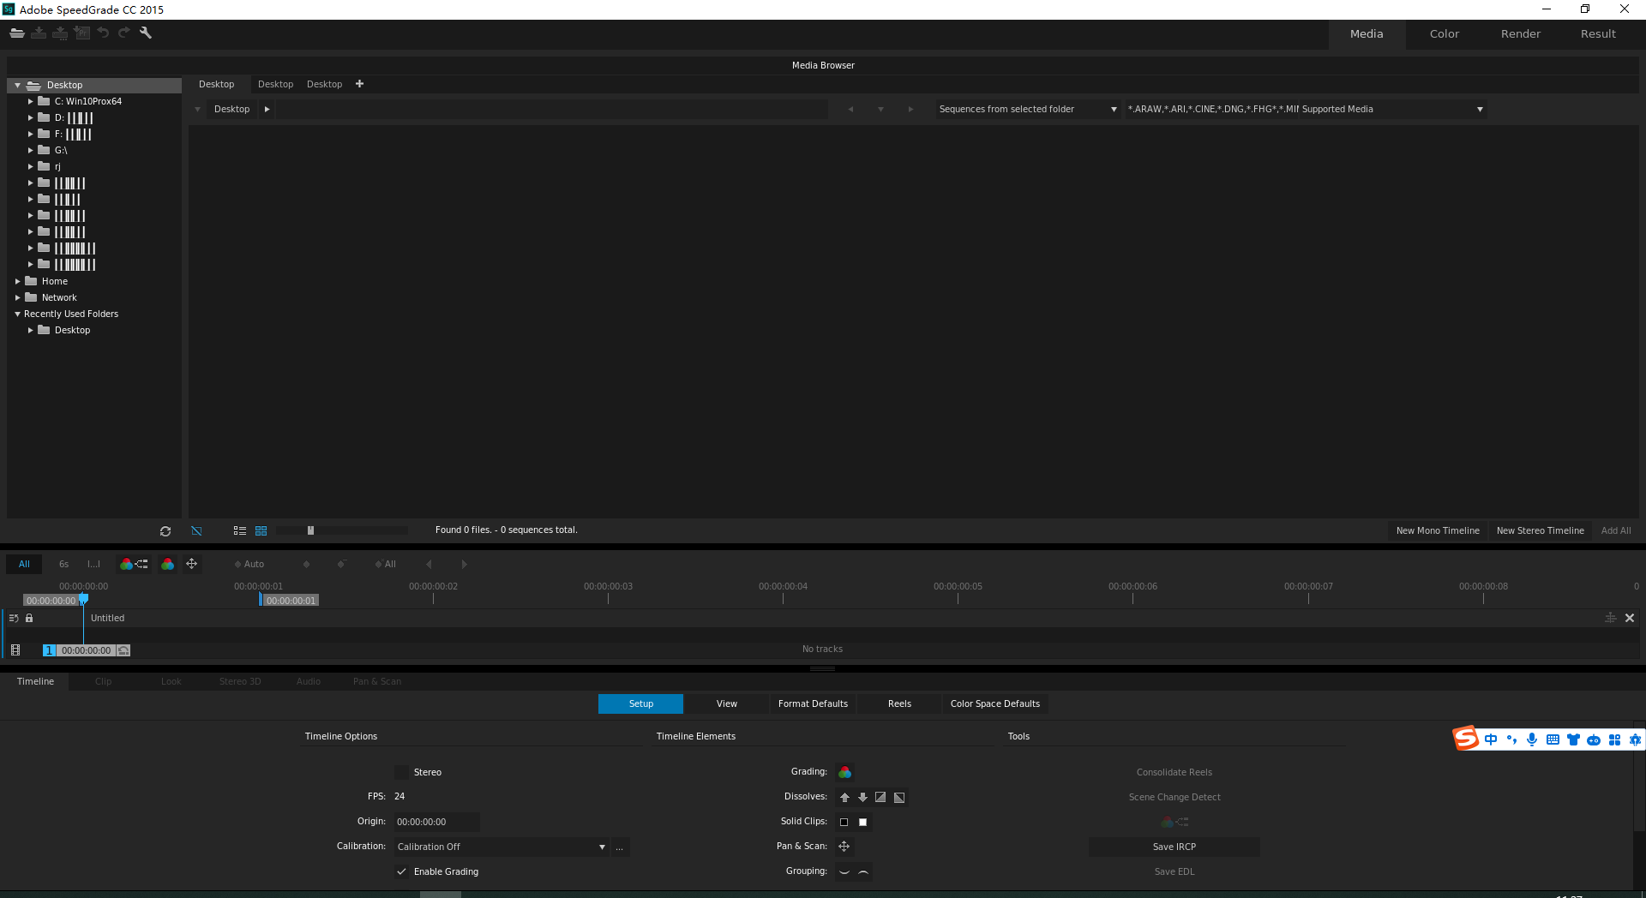1646x898 pixels.
Task: Switch media browser to list view
Action: click(x=240, y=531)
